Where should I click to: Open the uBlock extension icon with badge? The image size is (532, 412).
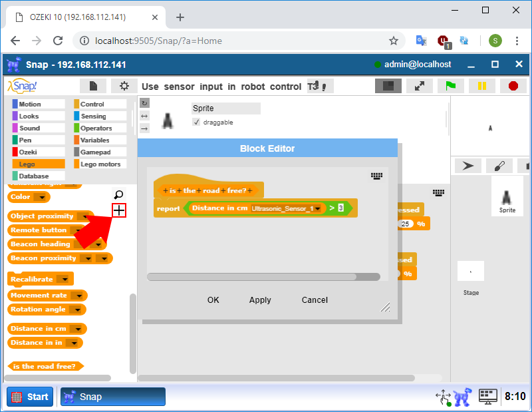[x=444, y=41]
